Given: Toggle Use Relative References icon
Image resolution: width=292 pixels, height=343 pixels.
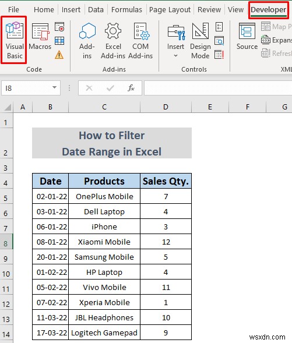Looking at the screenshot, I should click(x=59, y=41).
